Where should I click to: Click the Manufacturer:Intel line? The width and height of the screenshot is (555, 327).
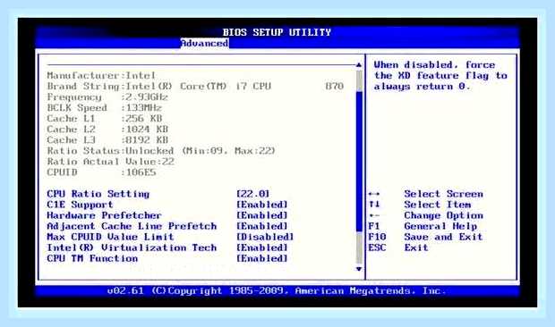(101, 76)
